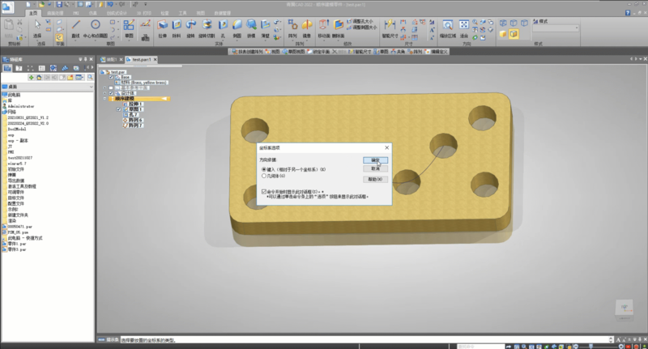This screenshot has height=349, width=648.
Task: Toggle the show-dialog-on-command-start checkbox
Action: tap(264, 191)
